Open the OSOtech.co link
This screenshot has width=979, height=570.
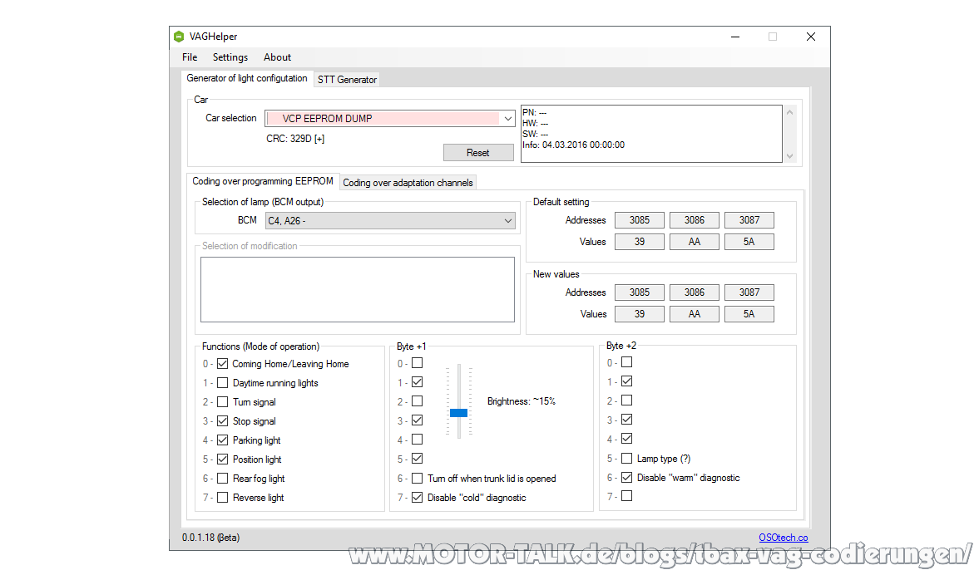tap(783, 538)
